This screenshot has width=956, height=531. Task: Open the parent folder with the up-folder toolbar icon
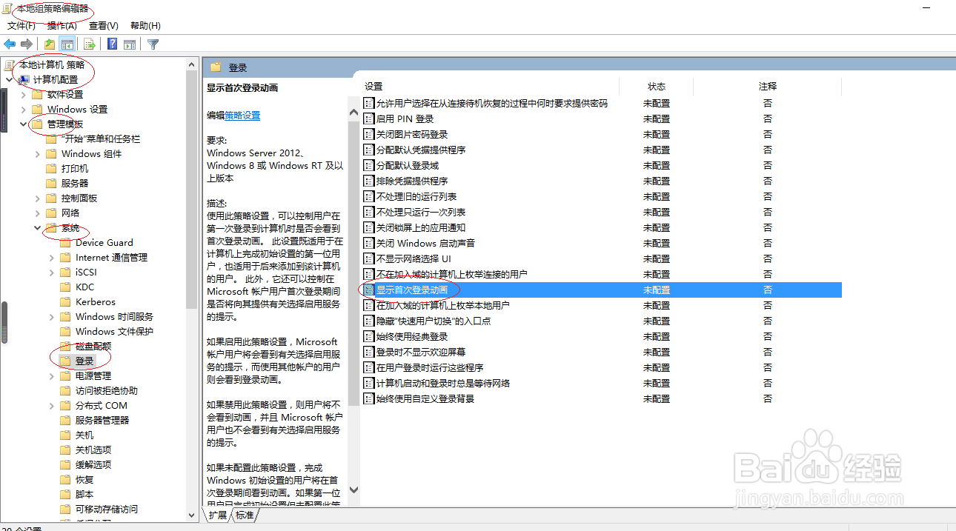click(x=48, y=44)
